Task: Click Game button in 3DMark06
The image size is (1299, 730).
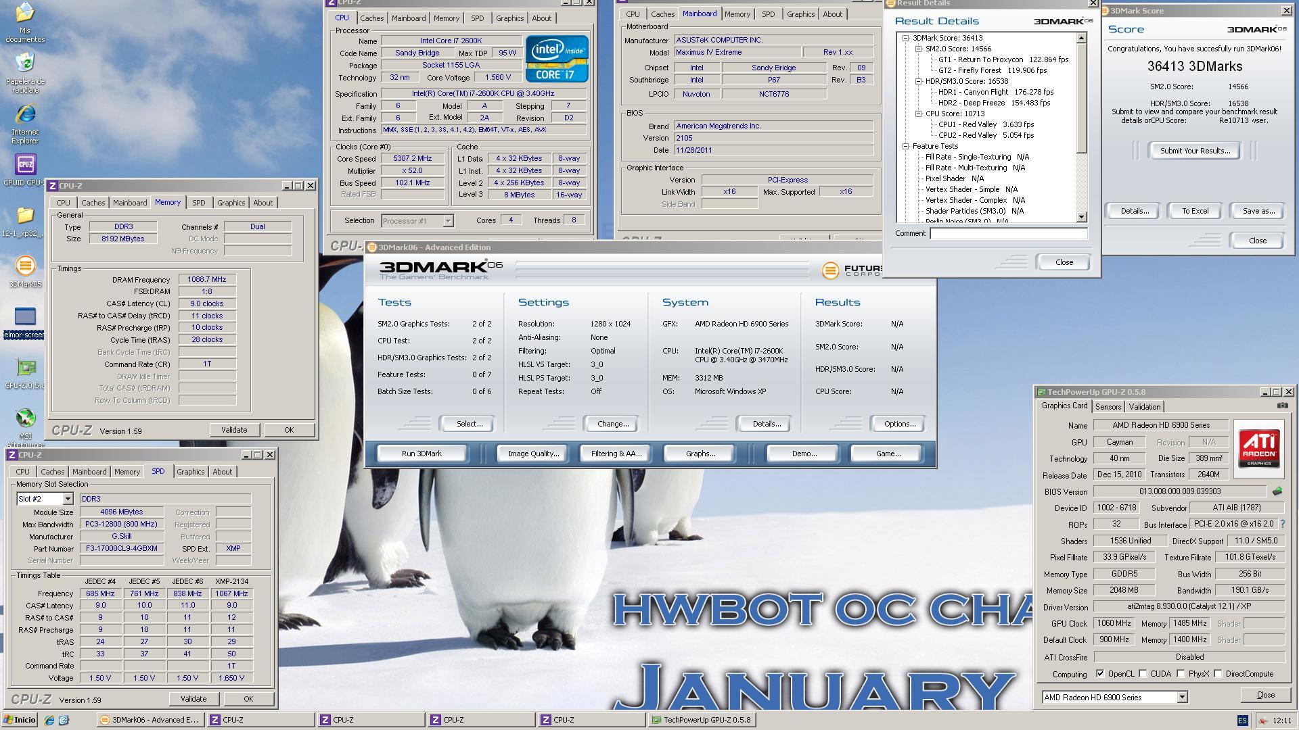Action: pyautogui.click(x=888, y=454)
